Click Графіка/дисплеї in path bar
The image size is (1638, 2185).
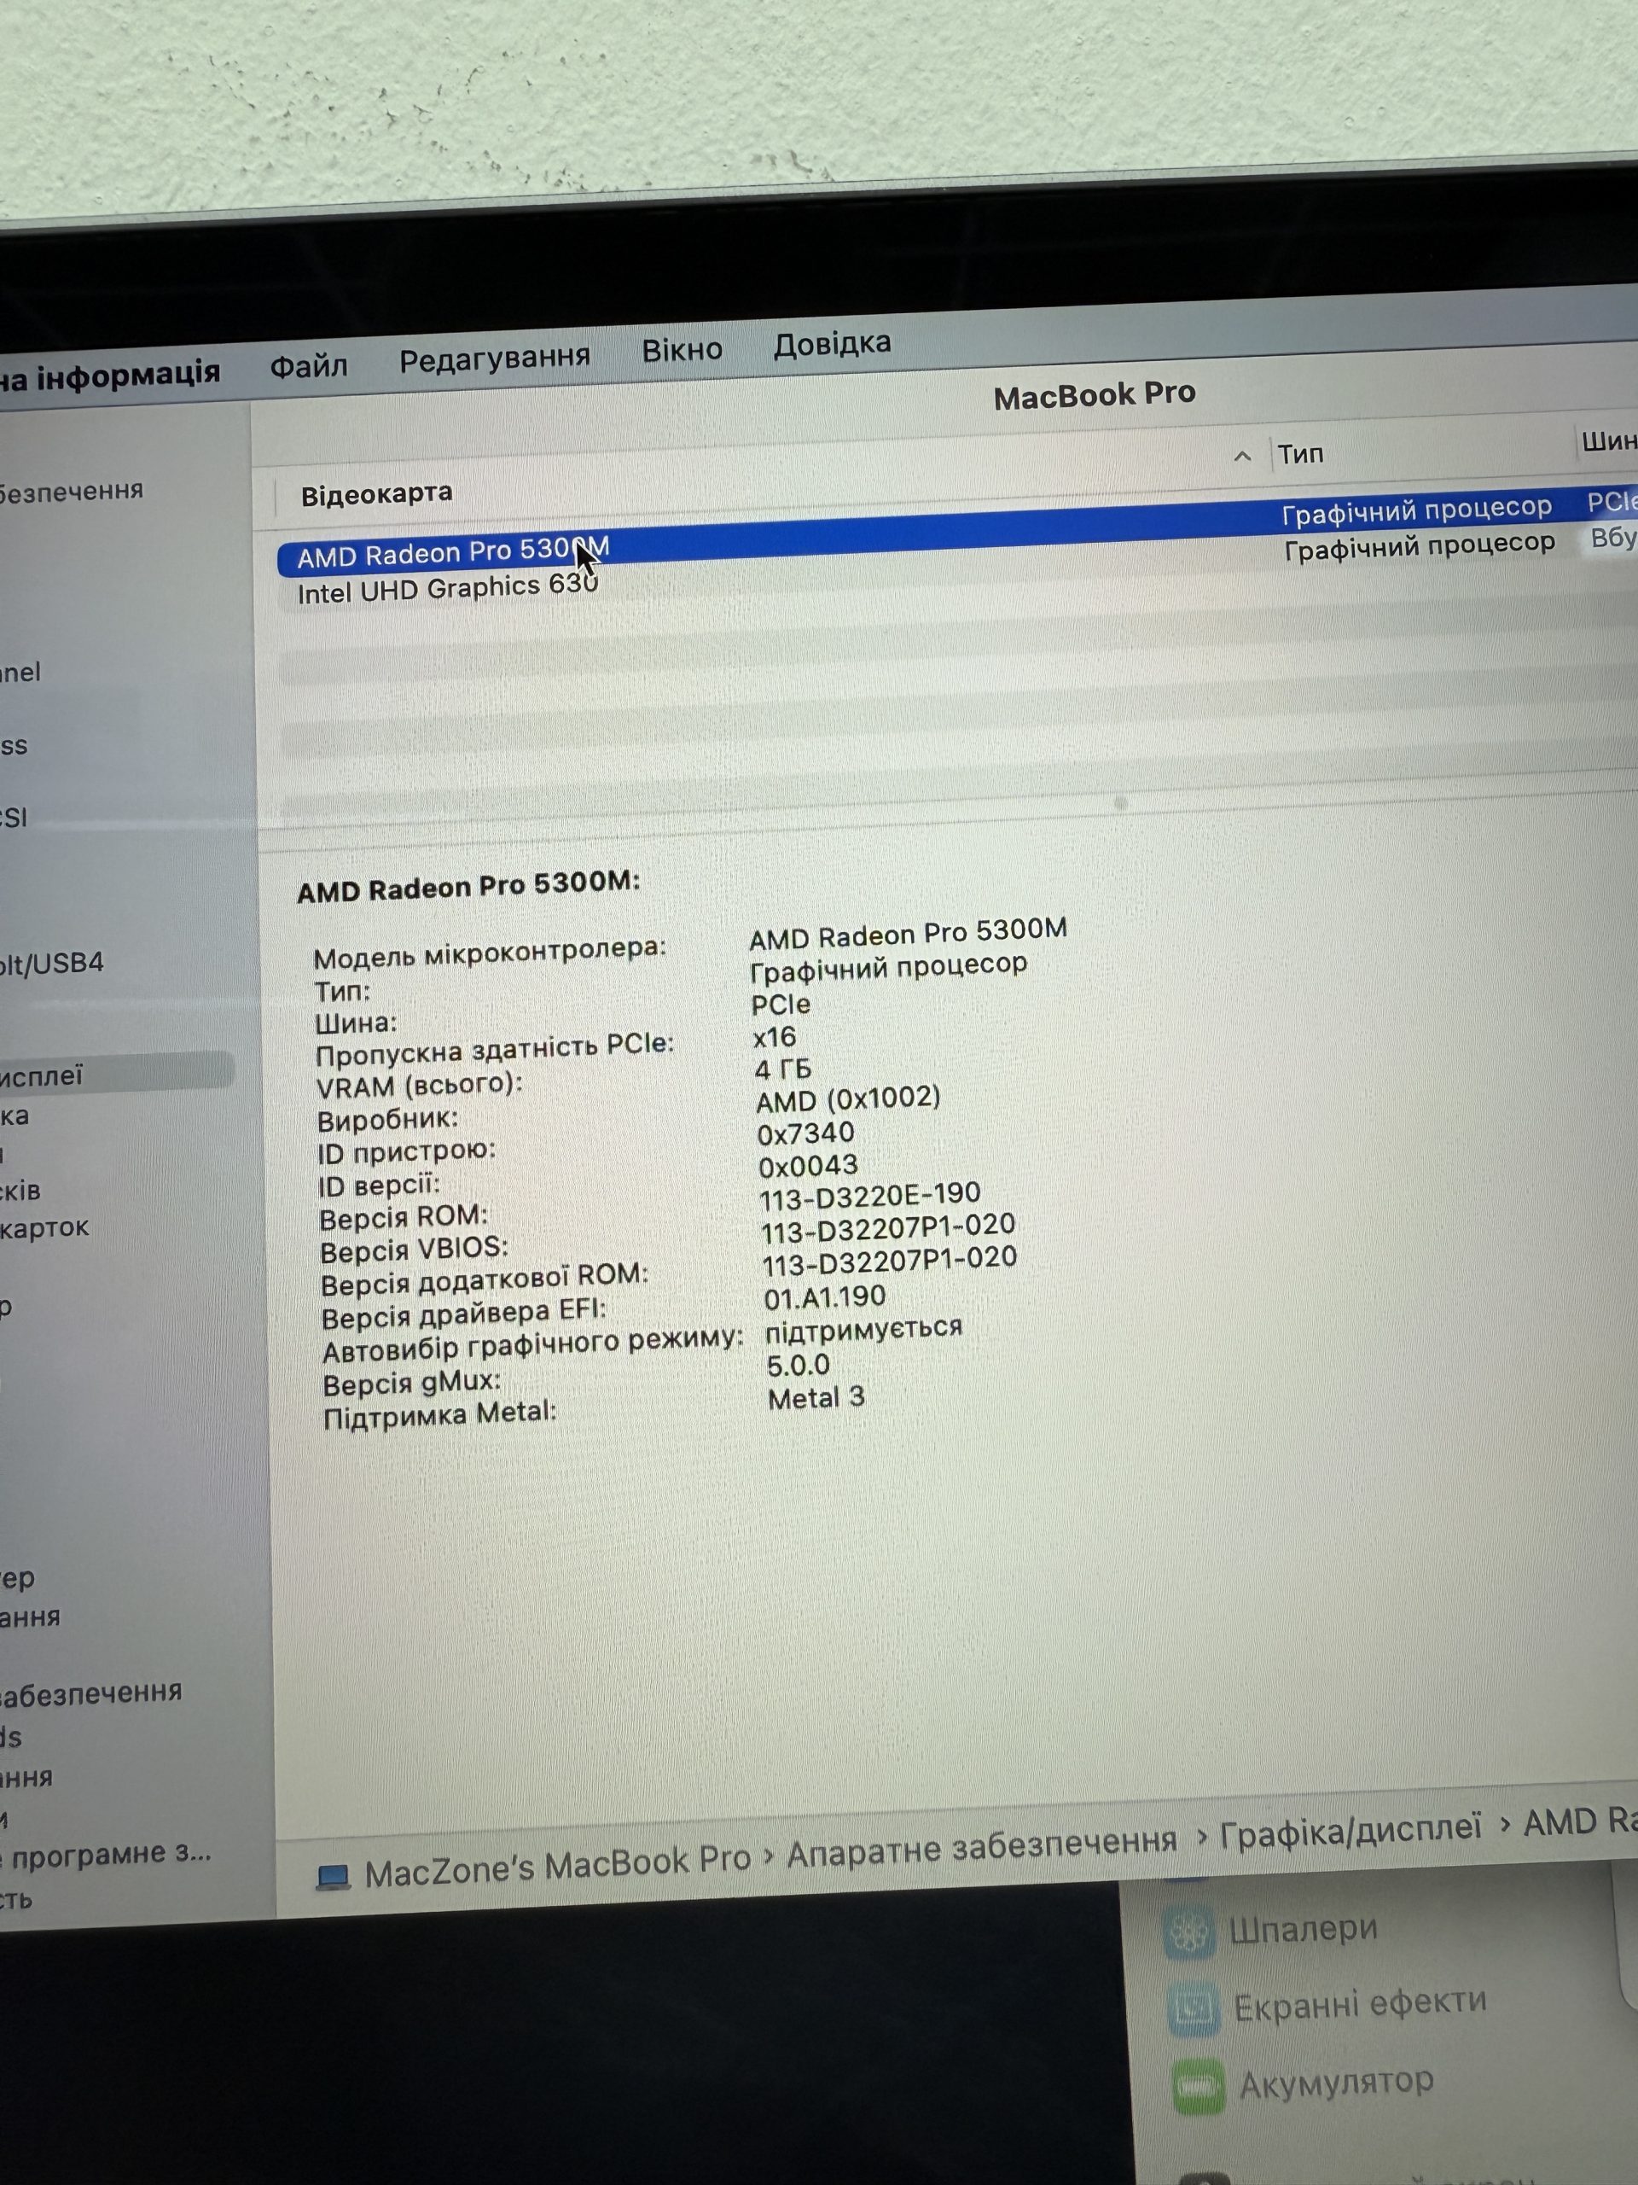pyautogui.click(x=1350, y=1832)
